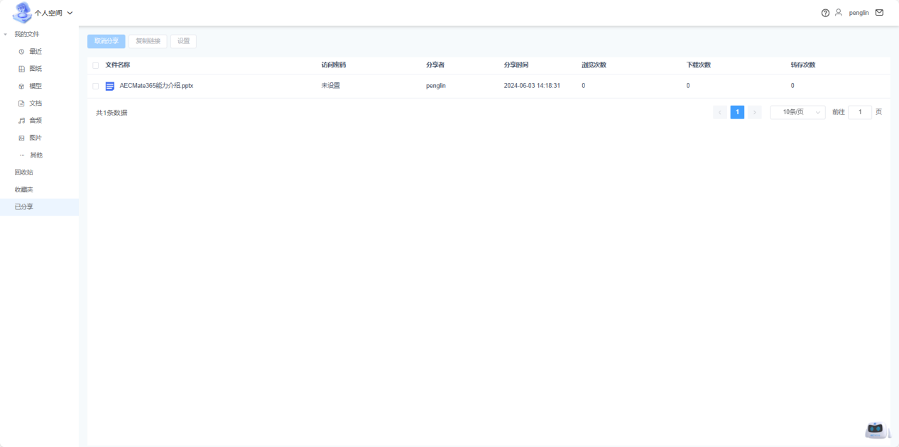Open the 图纸 drawings category
The height and width of the screenshot is (447, 899).
click(x=36, y=69)
